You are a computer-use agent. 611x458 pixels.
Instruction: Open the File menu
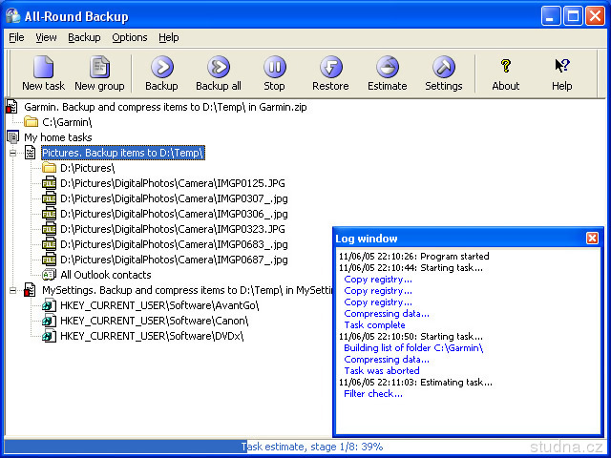[x=16, y=37]
